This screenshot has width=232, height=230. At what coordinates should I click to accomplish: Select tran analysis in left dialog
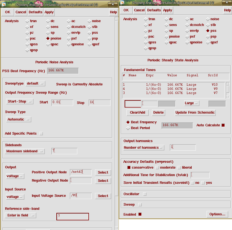(27, 21)
